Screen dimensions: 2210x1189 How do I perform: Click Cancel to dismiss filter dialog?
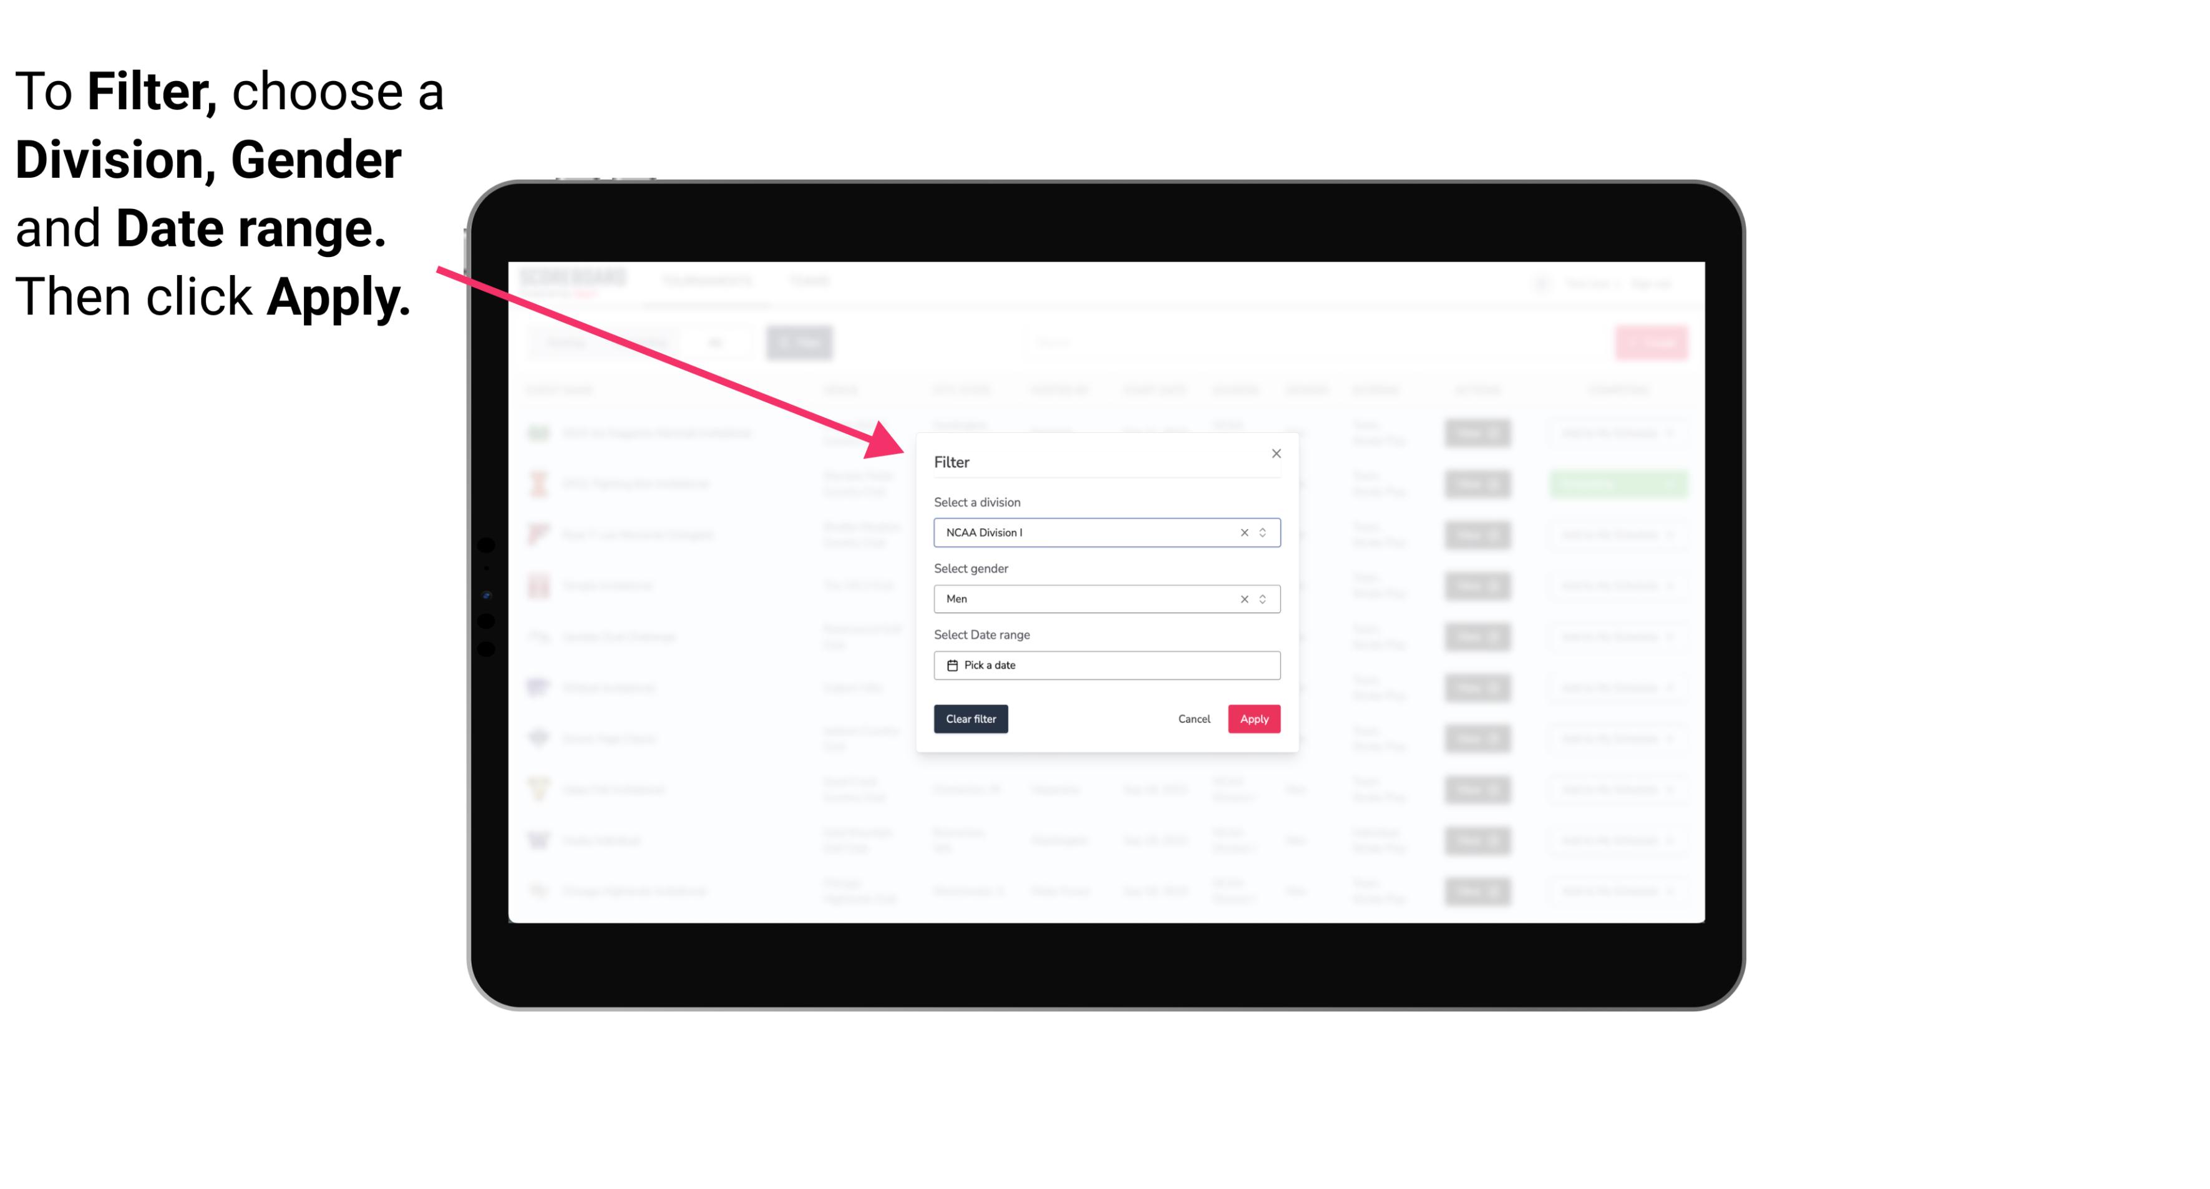tap(1194, 719)
